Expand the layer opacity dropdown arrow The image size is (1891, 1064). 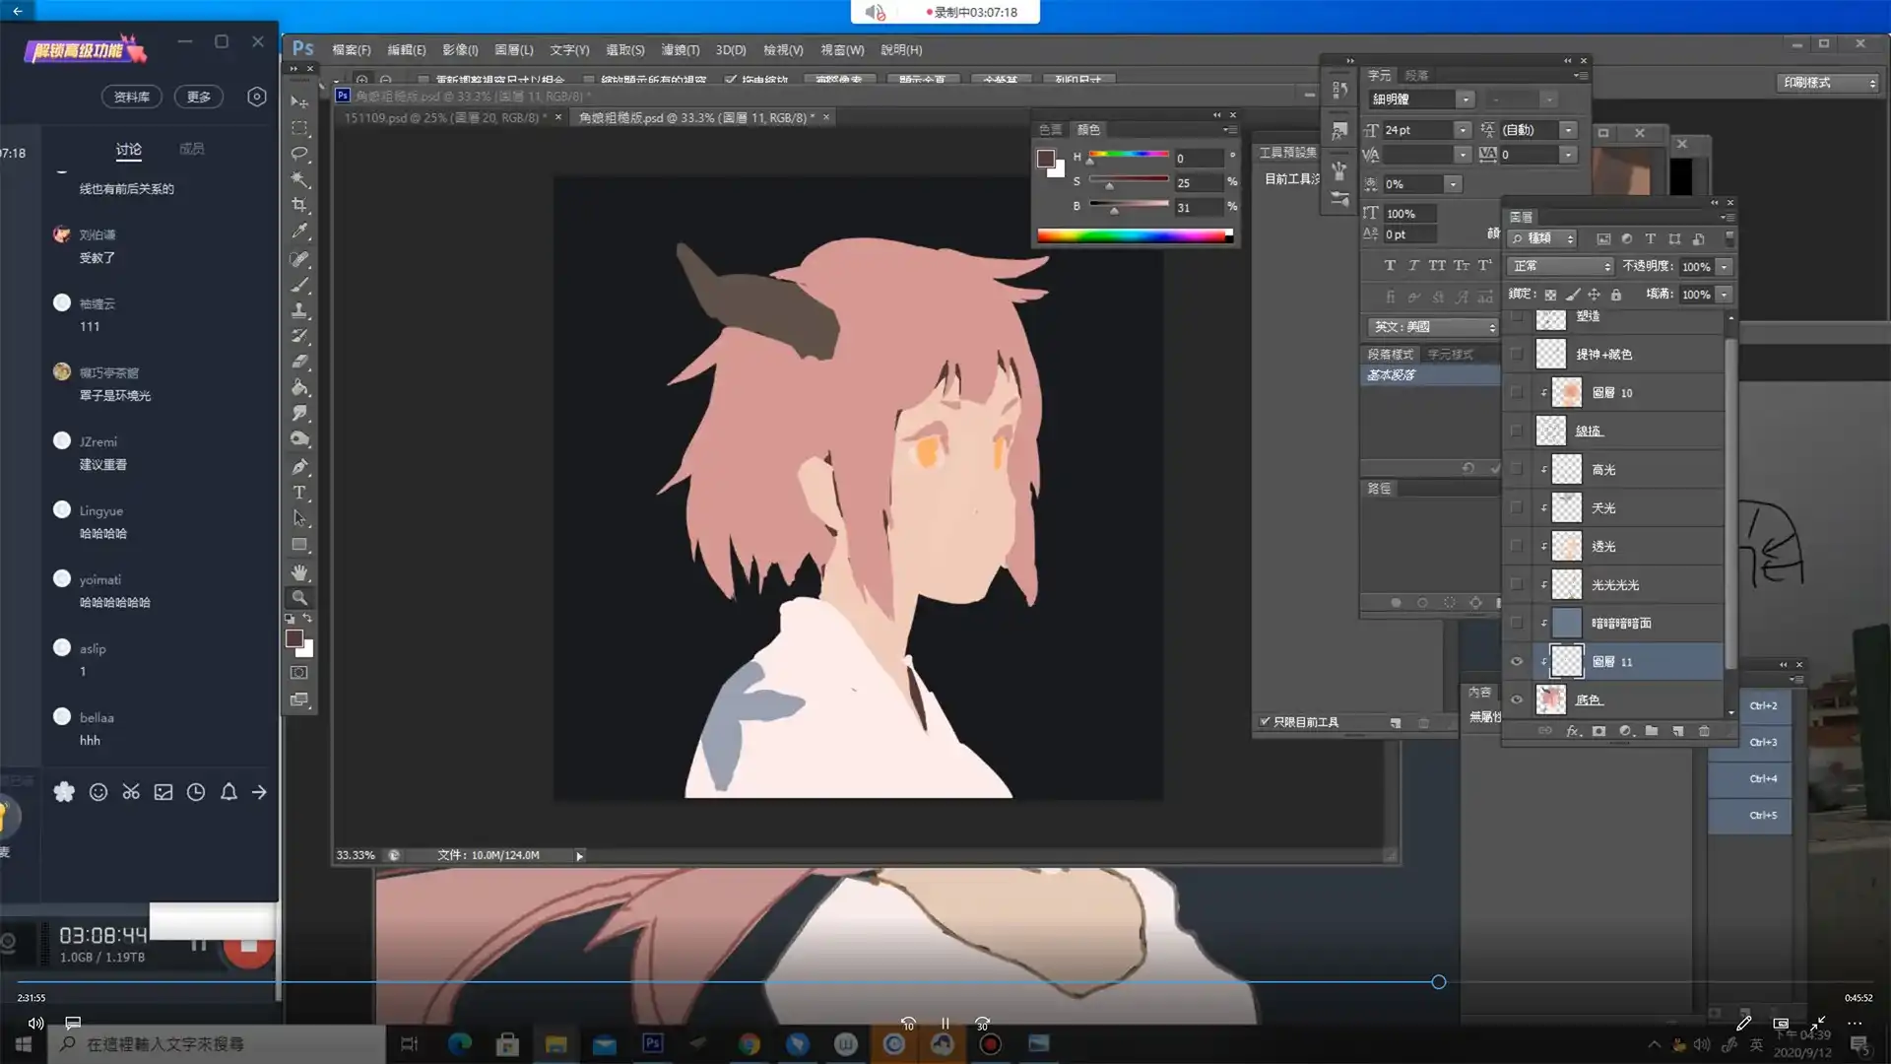1724,267
